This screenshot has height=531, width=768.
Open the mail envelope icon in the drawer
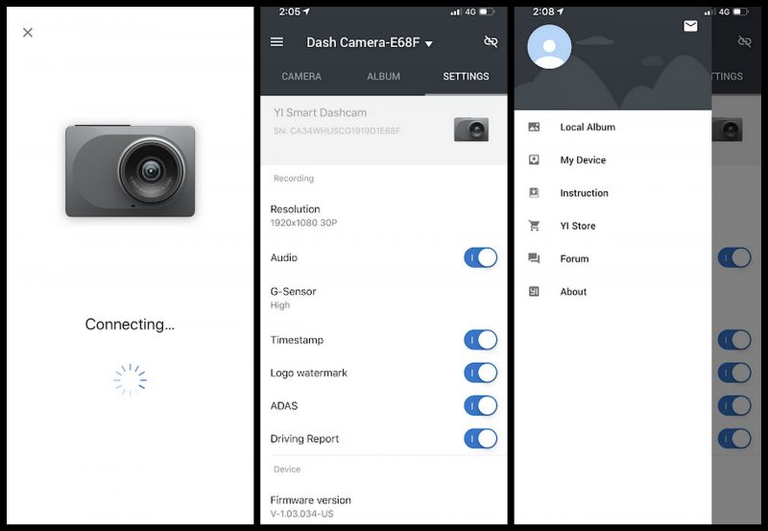[690, 26]
